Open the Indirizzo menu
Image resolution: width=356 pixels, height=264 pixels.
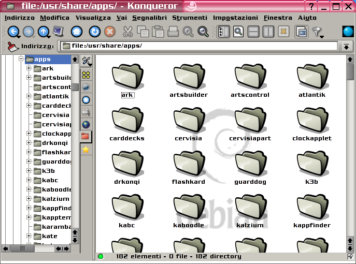coord(20,18)
